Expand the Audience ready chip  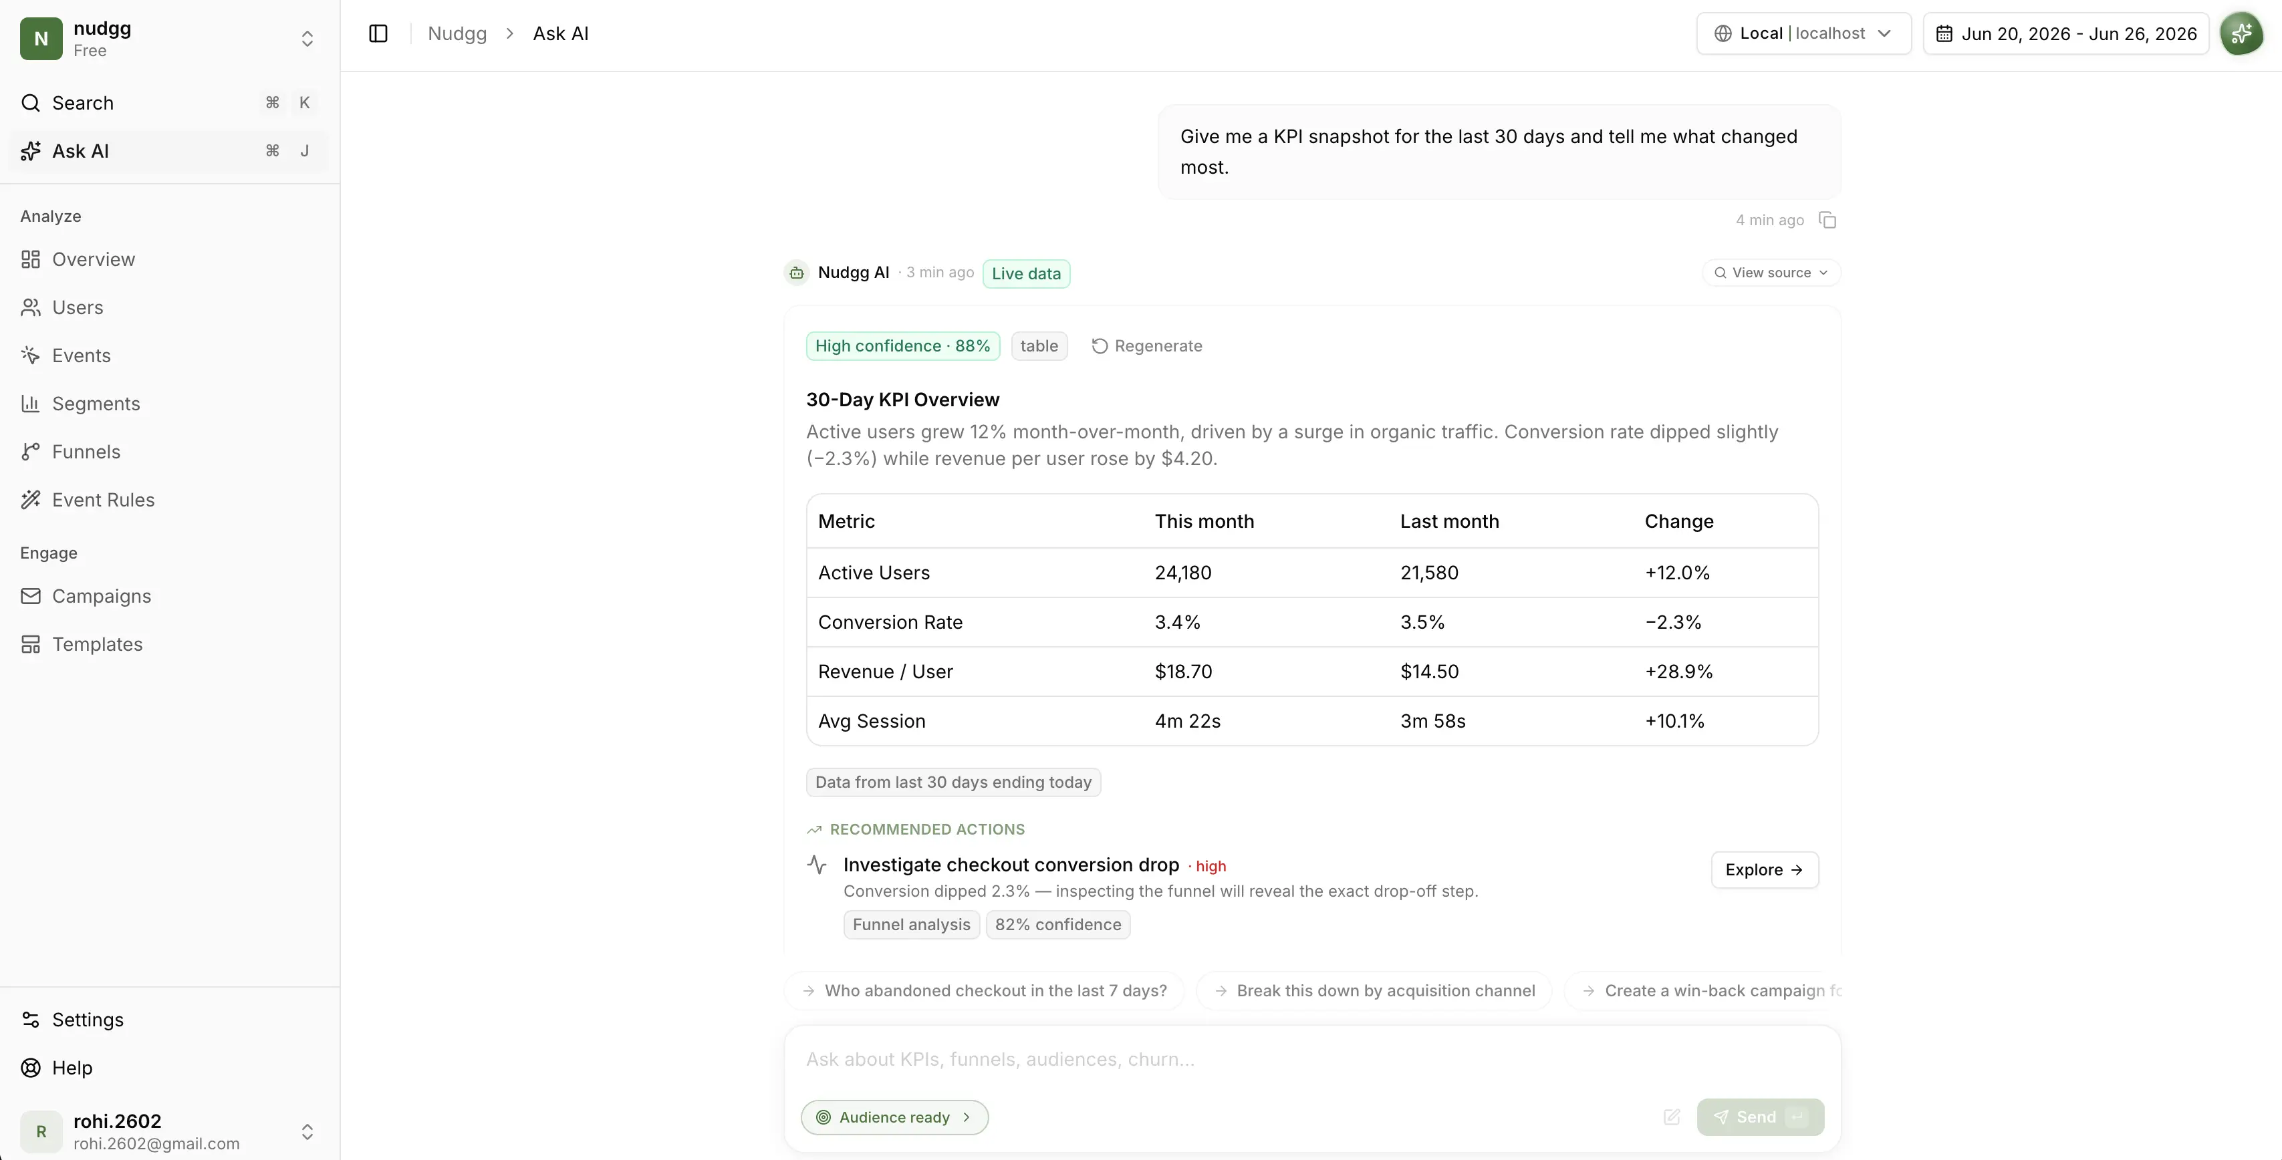pyautogui.click(x=895, y=1117)
